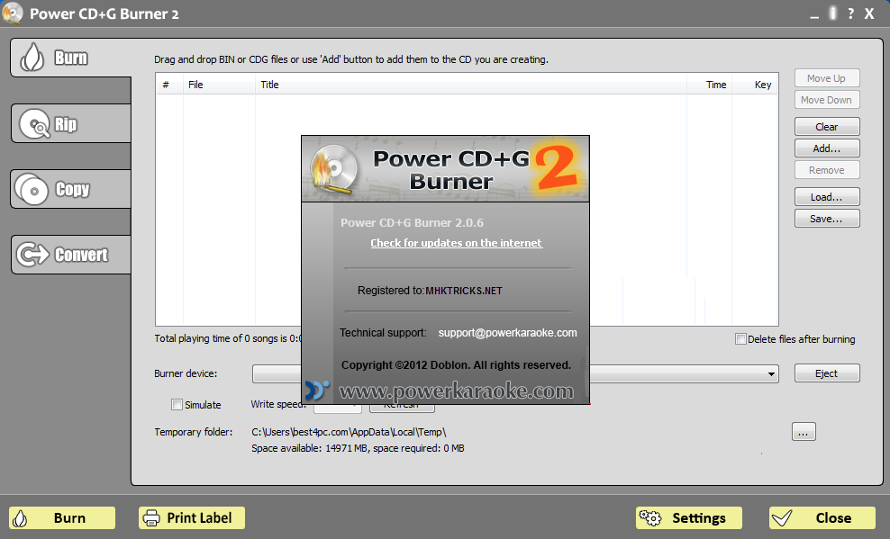Click Copyright ©2012 Doblon text

(456, 365)
